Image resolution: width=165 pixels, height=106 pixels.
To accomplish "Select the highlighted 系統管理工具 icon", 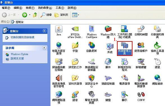I will pos(125,48).
